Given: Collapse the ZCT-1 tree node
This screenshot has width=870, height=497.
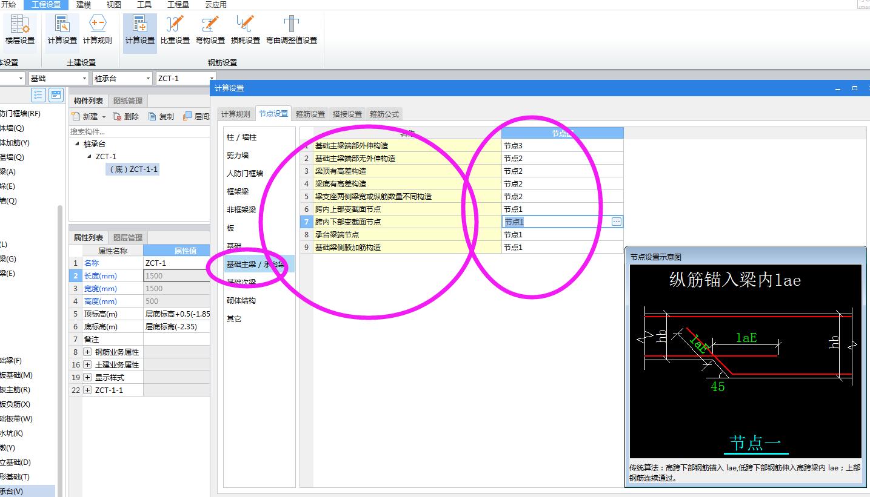Looking at the screenshot, I should 89,156.
